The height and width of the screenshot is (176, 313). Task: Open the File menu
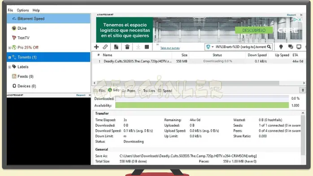[10, 10]
